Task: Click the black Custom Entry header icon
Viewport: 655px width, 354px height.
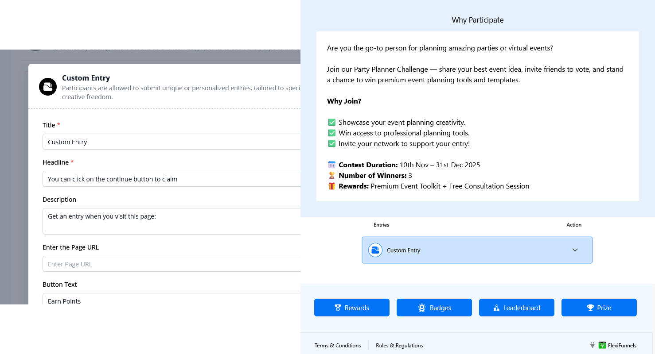Action: [x=48, y=87]
